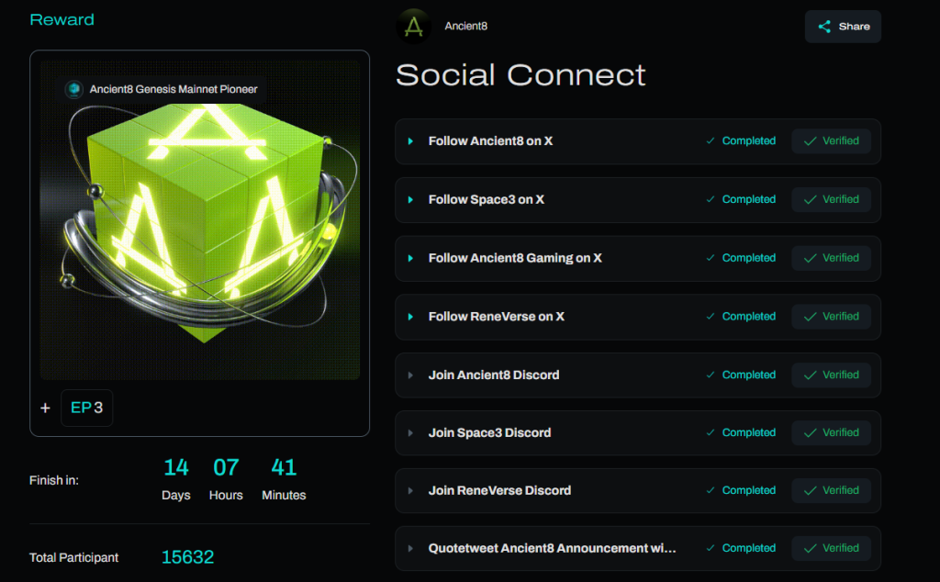
Task: Click the Follow Ancient8 Gaming on X title
Action: 515,258
